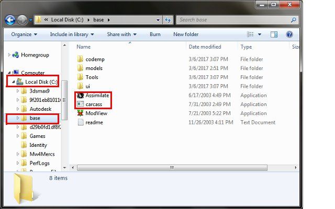Click Local Disk (C:) address bar segment
Viewport: 335px width, 209px height.
point(68,20)
